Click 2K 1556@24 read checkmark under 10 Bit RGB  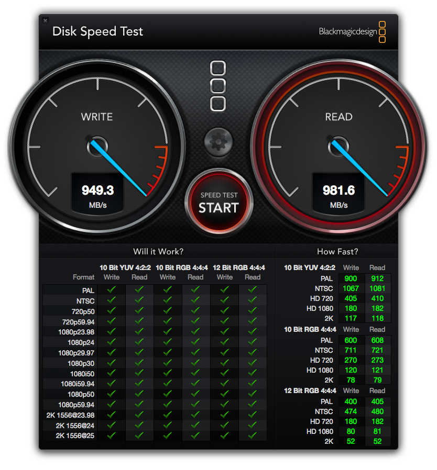click(x=195, y=425)
